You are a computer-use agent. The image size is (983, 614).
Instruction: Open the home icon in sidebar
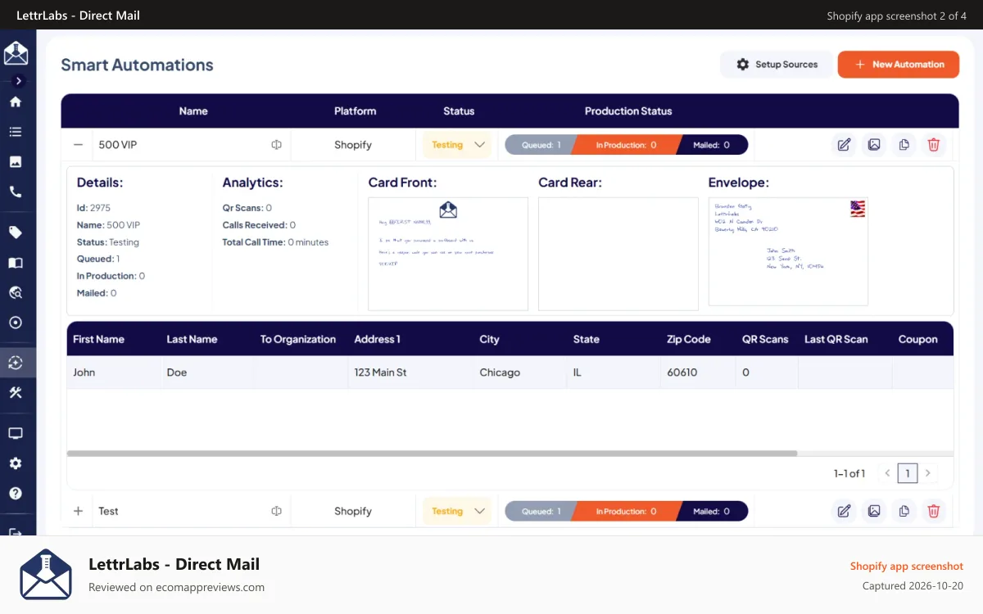(x=16, y=102)
